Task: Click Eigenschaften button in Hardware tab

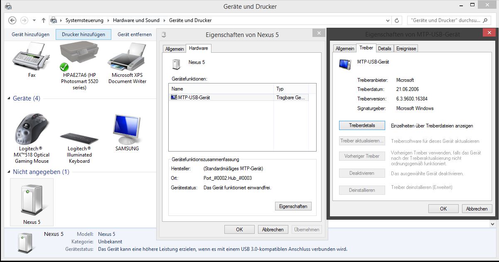Action: click(x=293, y=206)
